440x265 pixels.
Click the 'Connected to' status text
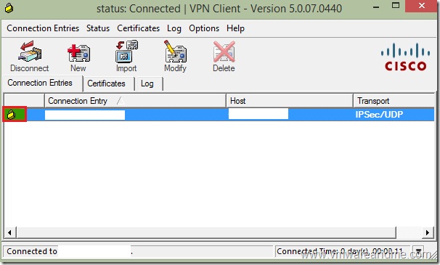click(32, 251)
